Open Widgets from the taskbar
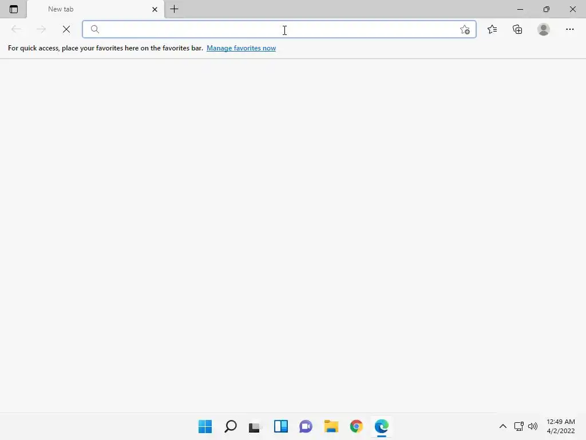 pos(280,426)
